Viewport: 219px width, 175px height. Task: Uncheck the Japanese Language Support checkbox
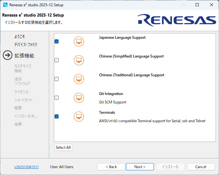(57, 42)
